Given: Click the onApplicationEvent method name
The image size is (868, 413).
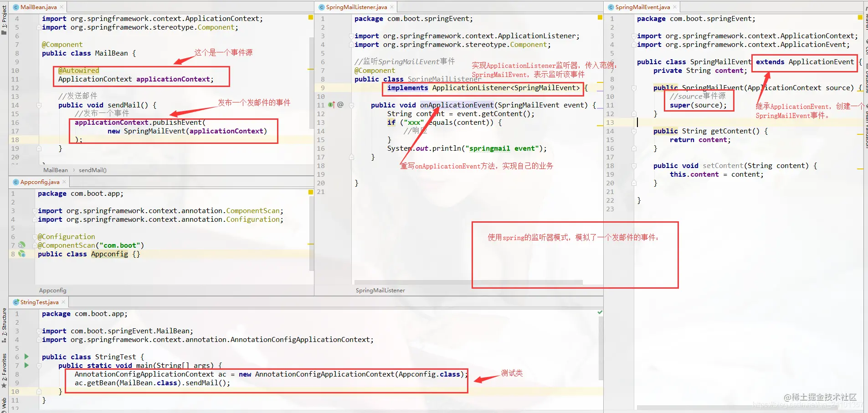Looking at the screenshot, I should 457,105.
